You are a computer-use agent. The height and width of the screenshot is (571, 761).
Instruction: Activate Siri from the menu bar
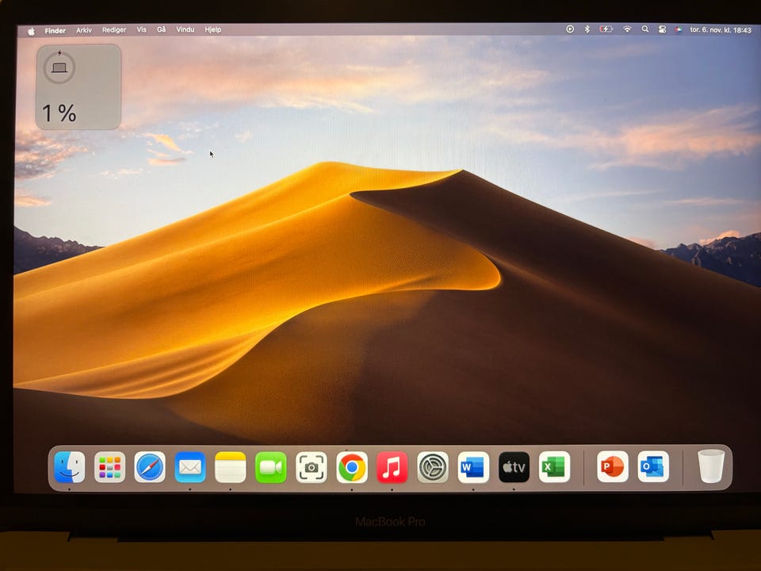pyautogui.click(x=679, y=29)
